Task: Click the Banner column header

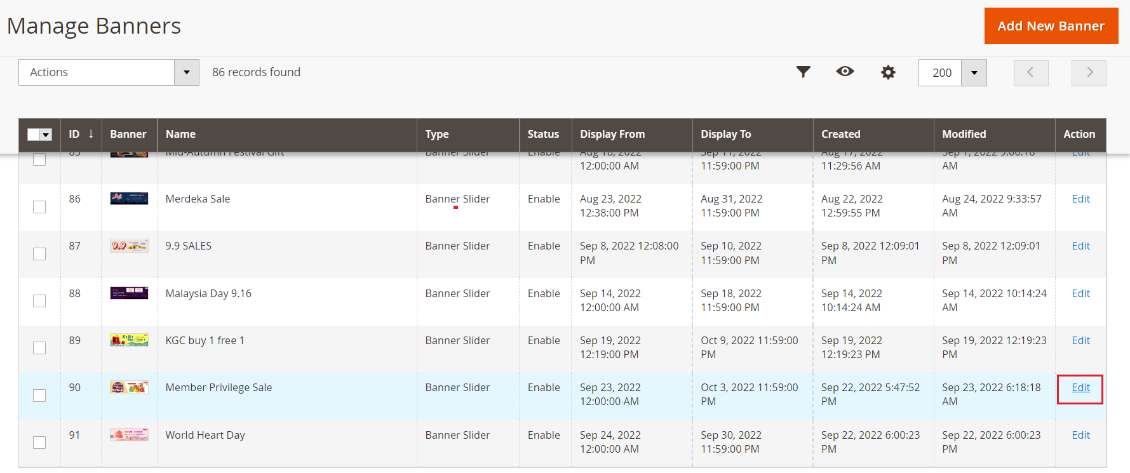Action: [128, 134]
